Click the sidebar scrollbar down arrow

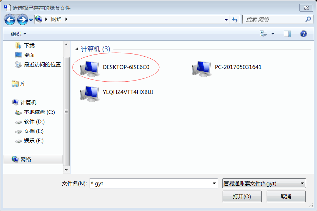pyautogui.click(x=66, y=170)
